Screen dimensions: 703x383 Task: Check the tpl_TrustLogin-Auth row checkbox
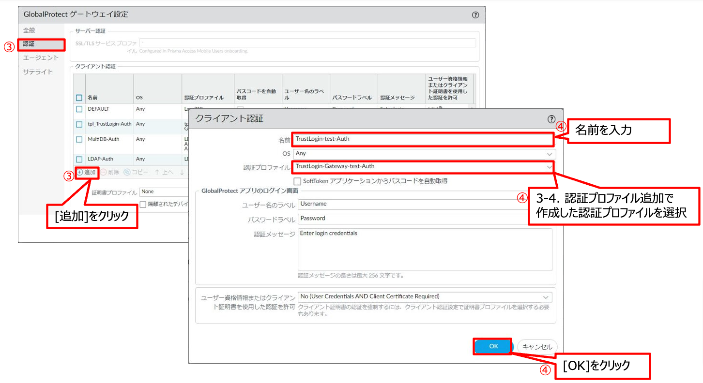79,124
